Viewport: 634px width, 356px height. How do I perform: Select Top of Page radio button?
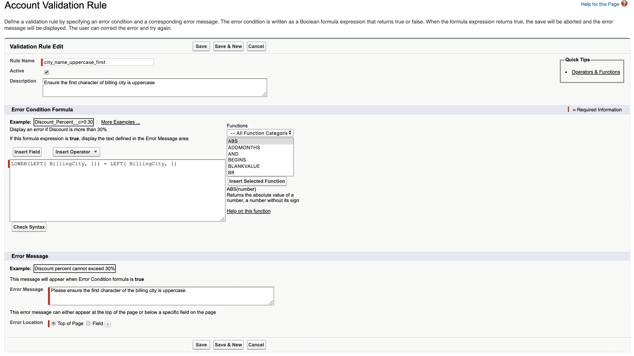click(x=54, y=323)
